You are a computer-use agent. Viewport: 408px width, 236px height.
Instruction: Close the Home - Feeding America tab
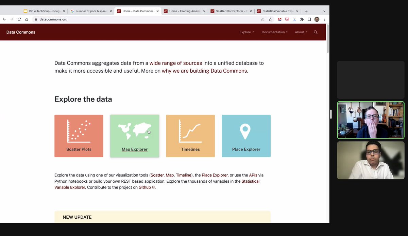204,11
